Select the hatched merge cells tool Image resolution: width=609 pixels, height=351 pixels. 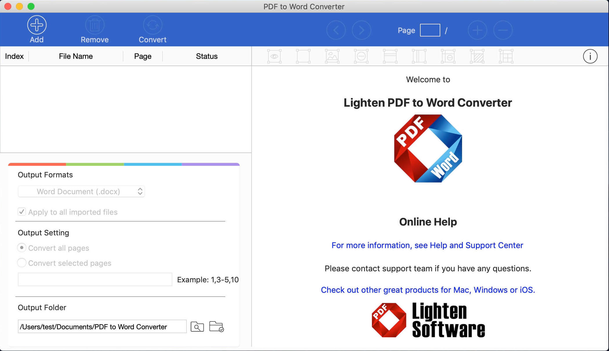[x=477, y=56]
